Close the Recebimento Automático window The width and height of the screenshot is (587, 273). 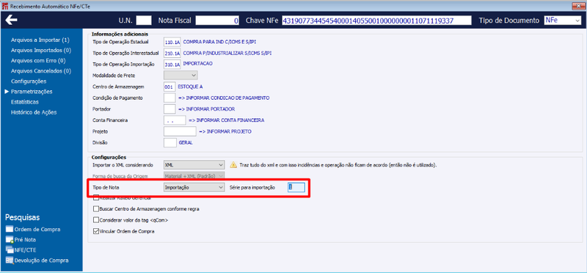[x=578, y=6]
